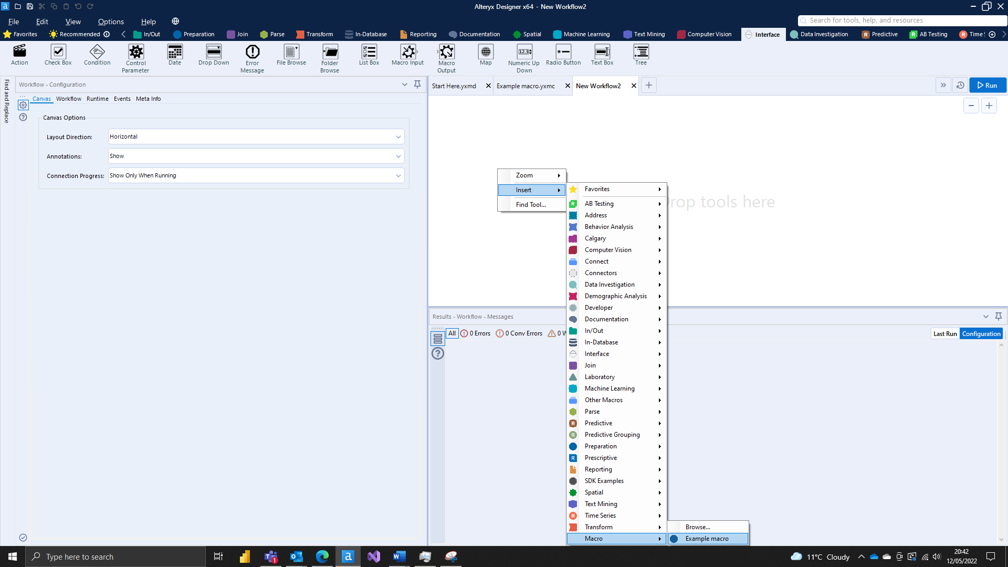Select the Action tool from the Interface palette
This screenshot has height=567, width=1008.
[19, 55]
